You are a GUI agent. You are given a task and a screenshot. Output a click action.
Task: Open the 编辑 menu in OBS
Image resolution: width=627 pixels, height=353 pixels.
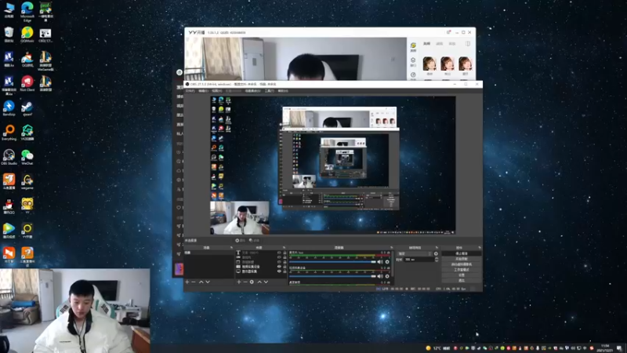point(203,91)
